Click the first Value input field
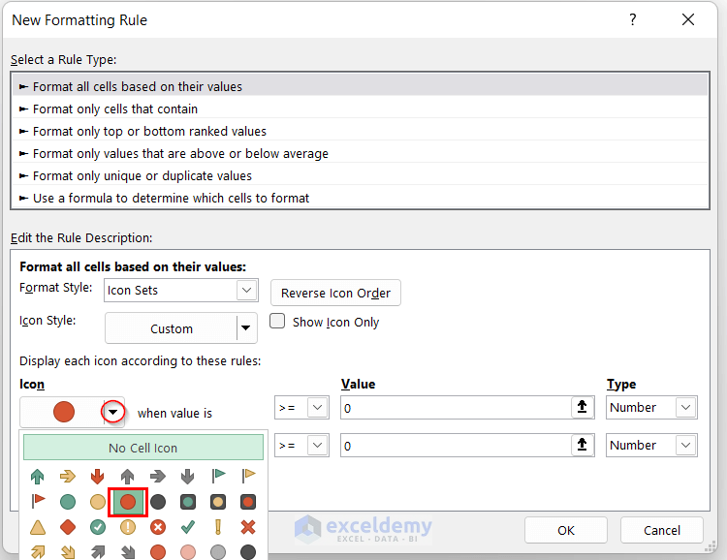The image size is (727, 560). click(456, 408)
